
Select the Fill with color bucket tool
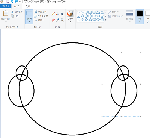coord(58,14)
